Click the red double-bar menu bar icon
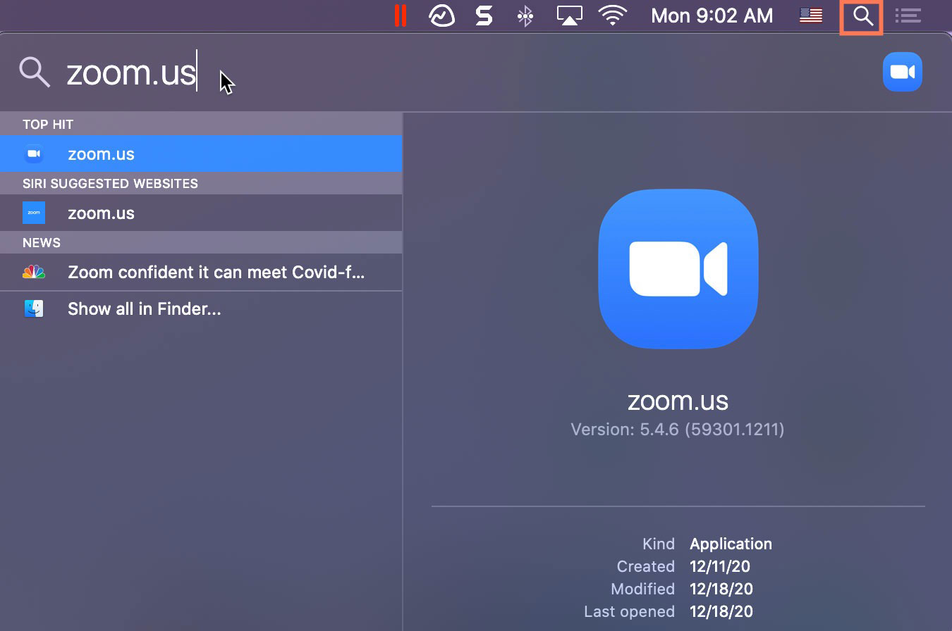The height and width of the screenshot is (631, 952). coord(400,15)
